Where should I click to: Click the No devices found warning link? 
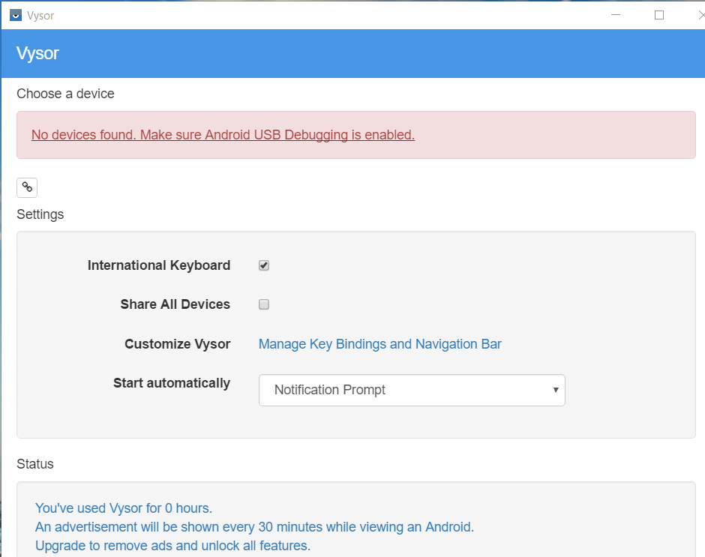click(223, 135)
